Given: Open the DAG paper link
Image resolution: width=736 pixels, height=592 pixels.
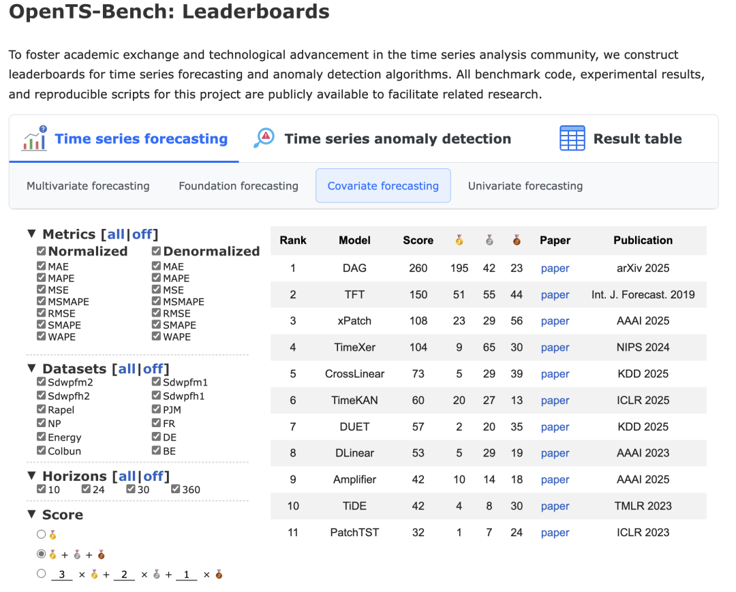Looking at the screenshot, I should pos(555,268).
